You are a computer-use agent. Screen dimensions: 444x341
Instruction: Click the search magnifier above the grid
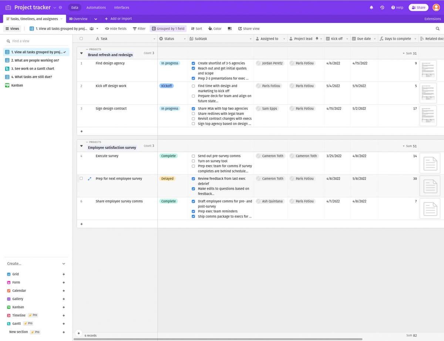coord(438,28)
